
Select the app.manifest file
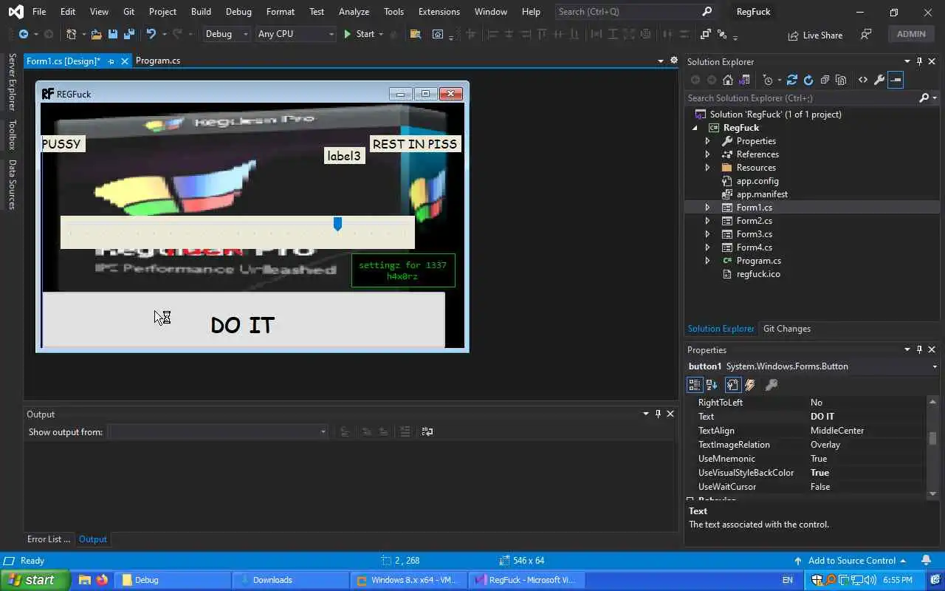(762, 194)
